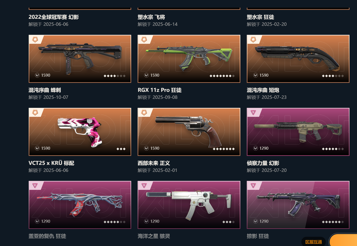Open the 2022全球冠军赛 幻影 title
The width and height of the screenshot is (357, 246).
(x=54, y=17)
